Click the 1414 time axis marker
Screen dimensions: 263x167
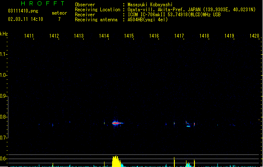(x=104, y=36)
